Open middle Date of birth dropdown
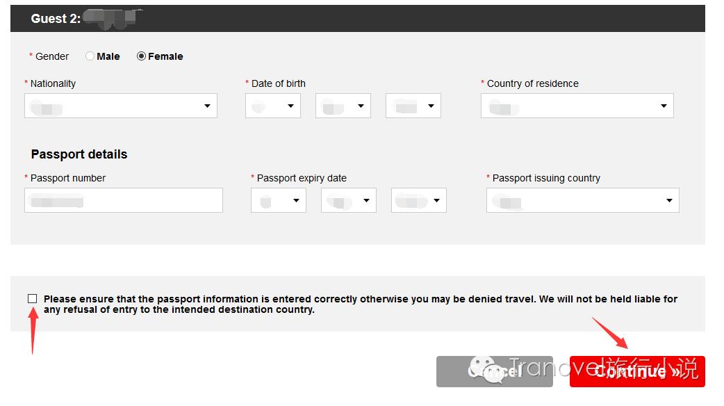 pyautogui.click(x=343, y=106)
